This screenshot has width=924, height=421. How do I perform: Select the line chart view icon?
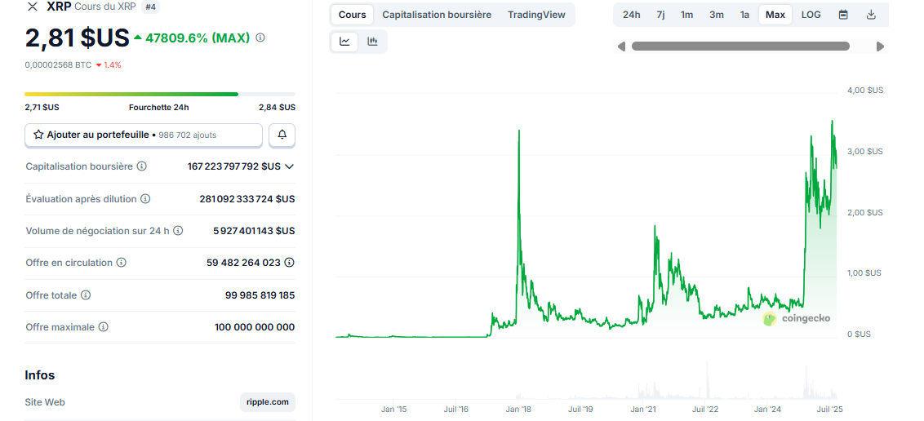click(x=344, y=42)
